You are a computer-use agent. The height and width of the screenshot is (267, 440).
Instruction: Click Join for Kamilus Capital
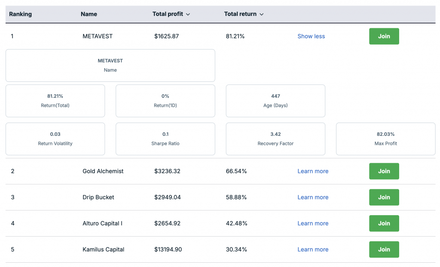click(x=384, y=249)
